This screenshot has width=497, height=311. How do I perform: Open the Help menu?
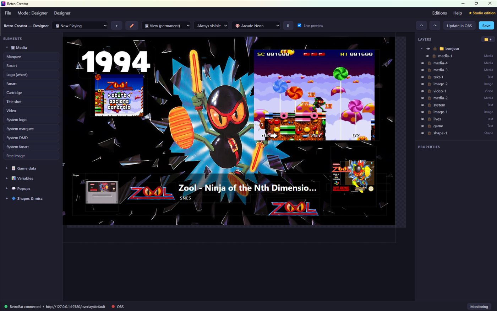point(458,13)
